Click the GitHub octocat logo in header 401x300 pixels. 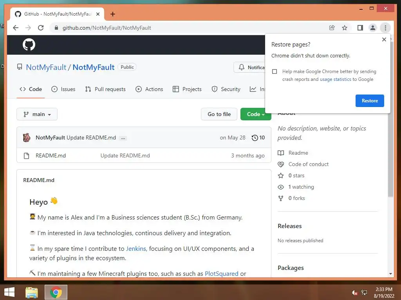[x=29, y=45]
